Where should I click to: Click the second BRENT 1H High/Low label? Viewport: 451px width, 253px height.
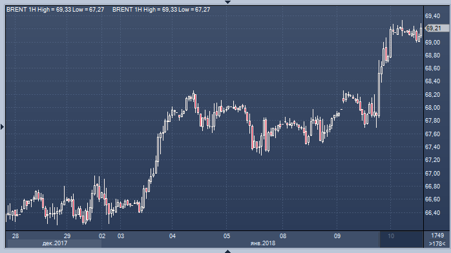tap(161, 10)
